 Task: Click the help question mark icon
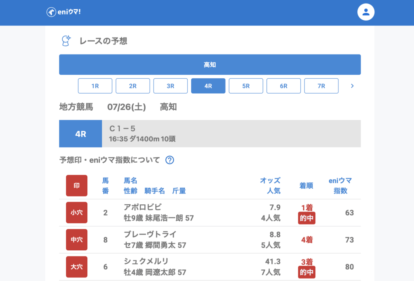170,160
